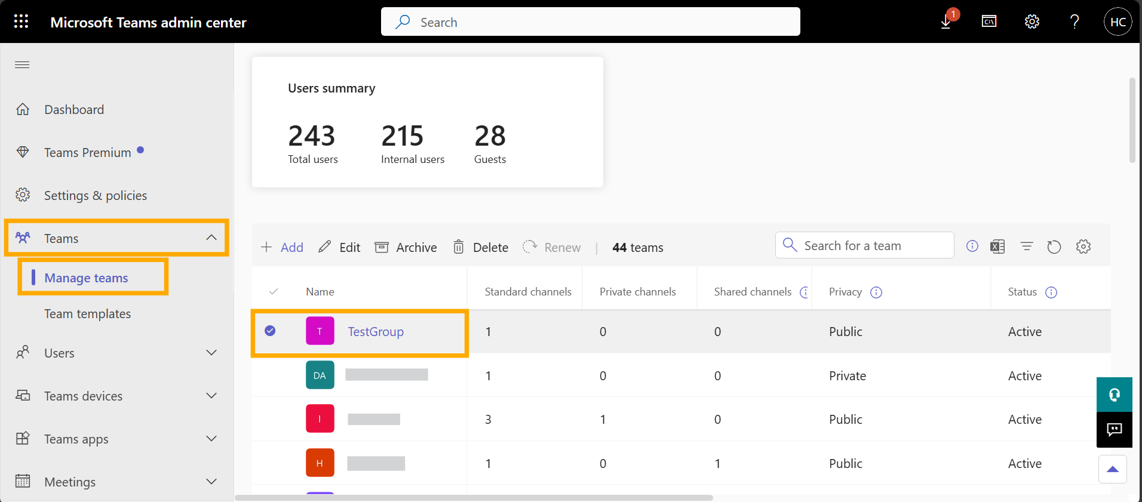Open column settings gear for teams table

[1083, 247]
